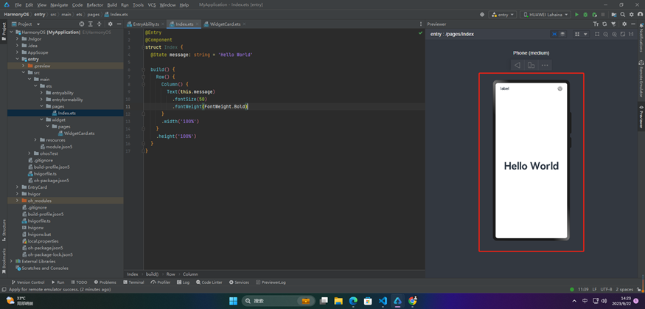Expand the .hvigor folder
This screenshot has height=309, width=645.
click(17, 38)
